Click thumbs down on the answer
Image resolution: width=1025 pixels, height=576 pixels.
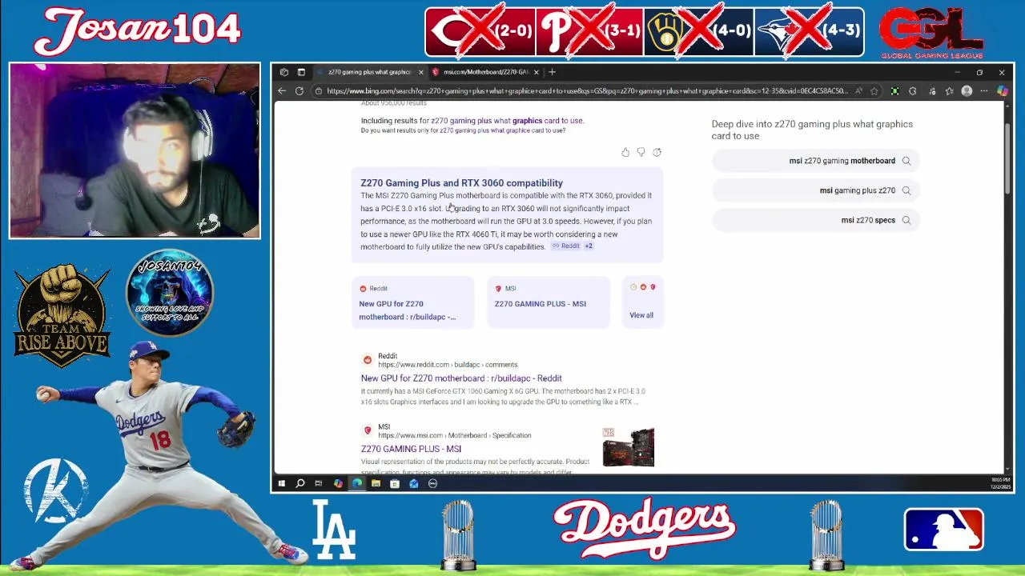coord(641,152)
